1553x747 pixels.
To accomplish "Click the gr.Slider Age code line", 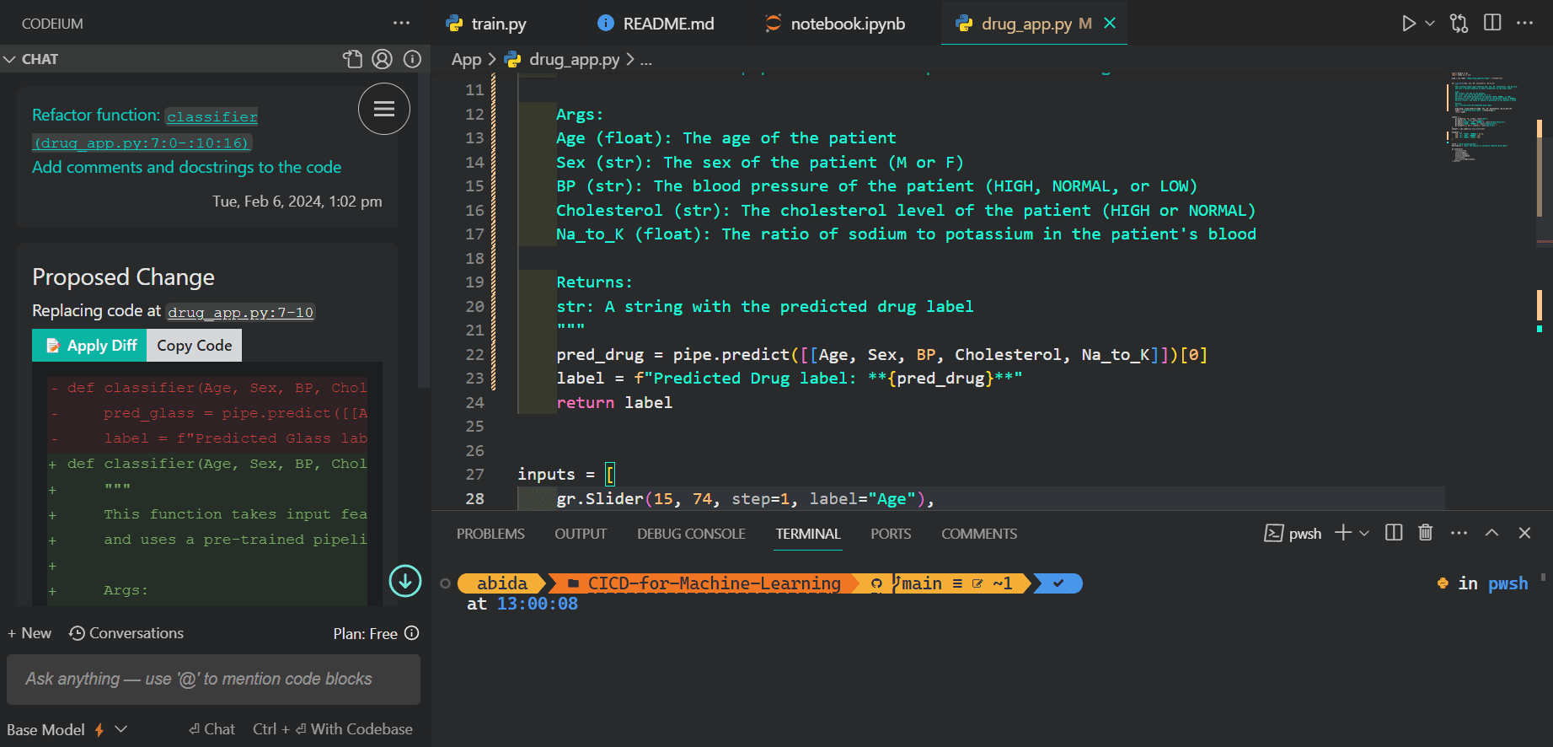I will (x=745, y=499).
